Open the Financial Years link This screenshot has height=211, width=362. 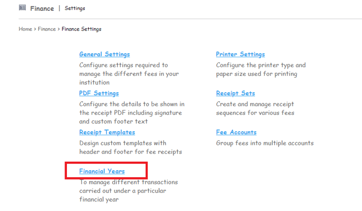(x=102, y=172)
